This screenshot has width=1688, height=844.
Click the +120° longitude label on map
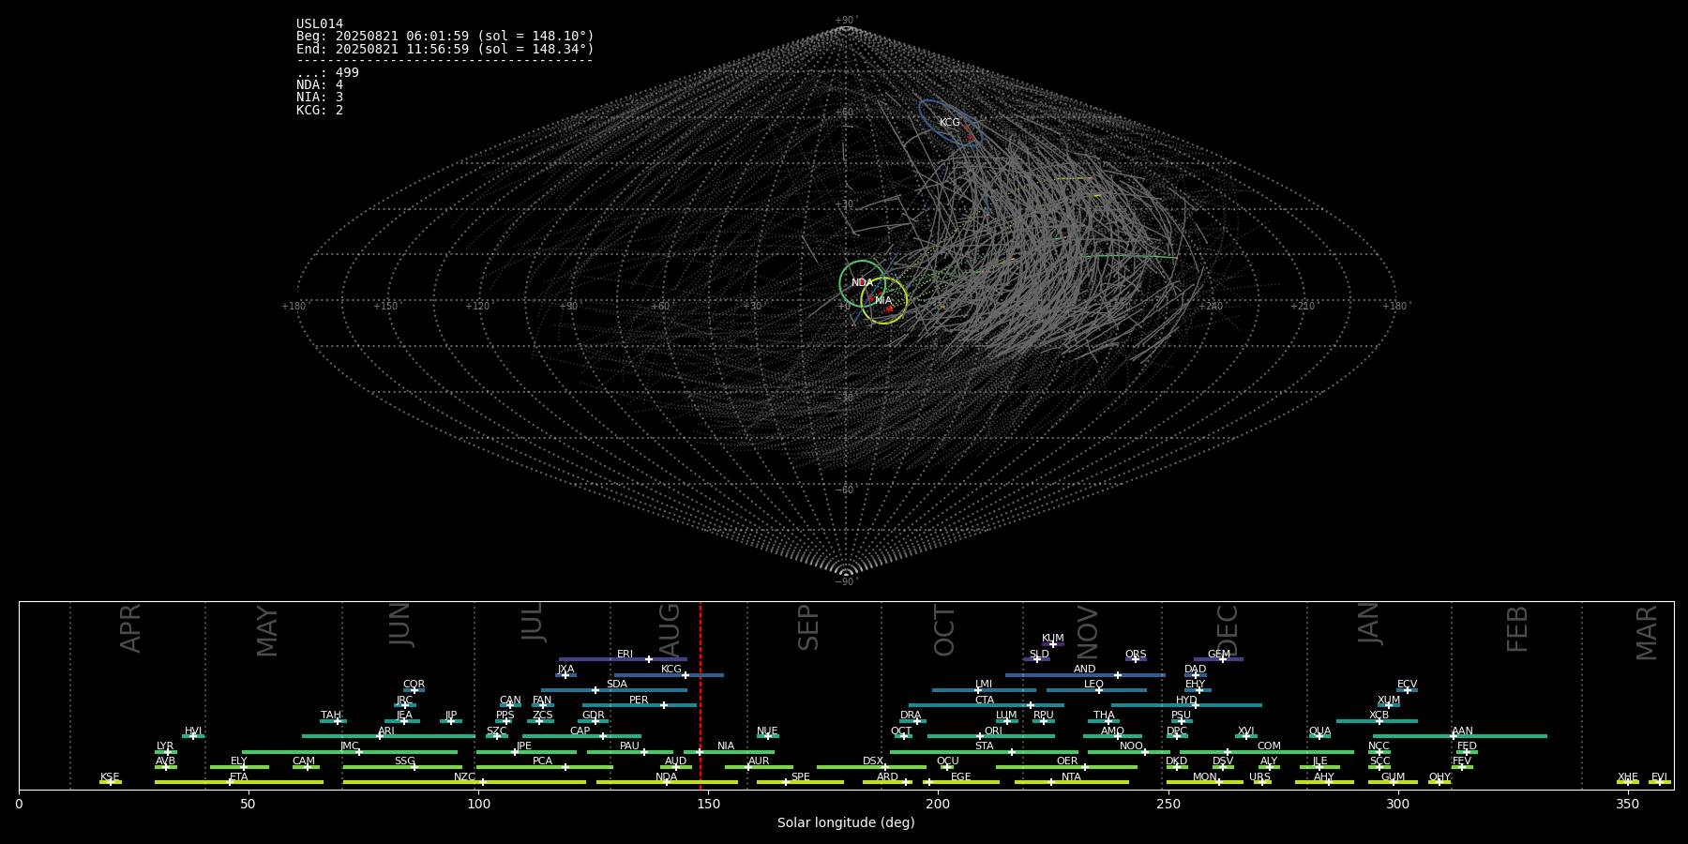[477, 306]
